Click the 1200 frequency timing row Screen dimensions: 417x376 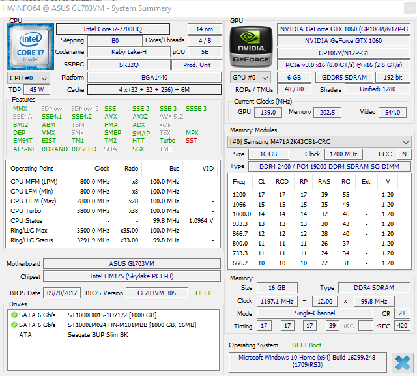[319, 195]
